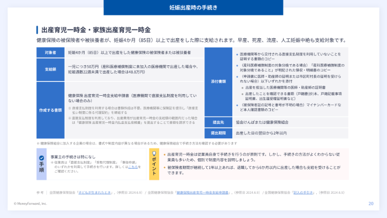Open the 健康保険出産育児一時金支給申請書 reference link
The width and height of the screenshot is (387, 218).
[x=202, y=193]
